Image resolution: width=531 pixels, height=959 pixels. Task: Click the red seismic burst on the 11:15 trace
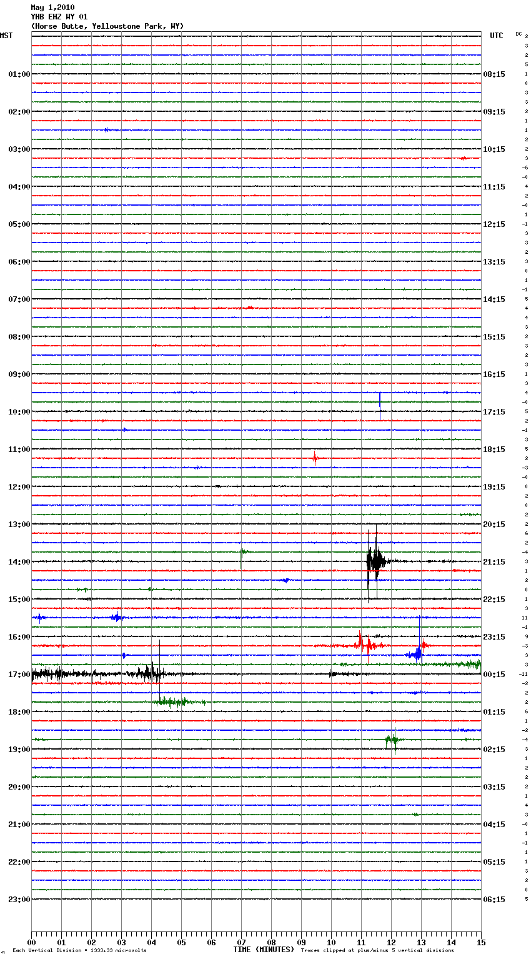pos(315,458)
